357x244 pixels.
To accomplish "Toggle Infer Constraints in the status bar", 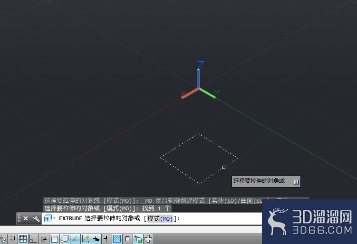I will [3, 239].
